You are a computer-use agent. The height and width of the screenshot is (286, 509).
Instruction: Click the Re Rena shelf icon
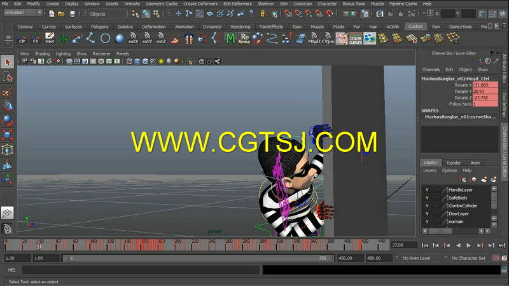(x=244, y=38)
